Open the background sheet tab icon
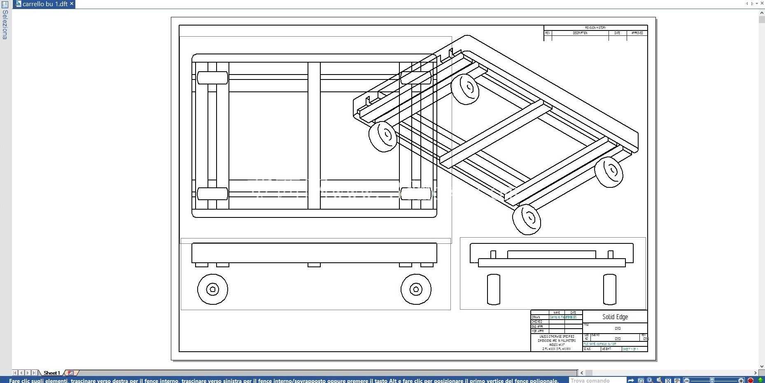 point(71,373)
